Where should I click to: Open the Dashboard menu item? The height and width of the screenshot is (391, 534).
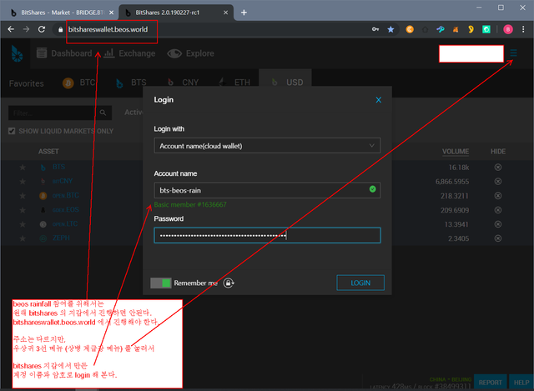click(x=64, y=53)
